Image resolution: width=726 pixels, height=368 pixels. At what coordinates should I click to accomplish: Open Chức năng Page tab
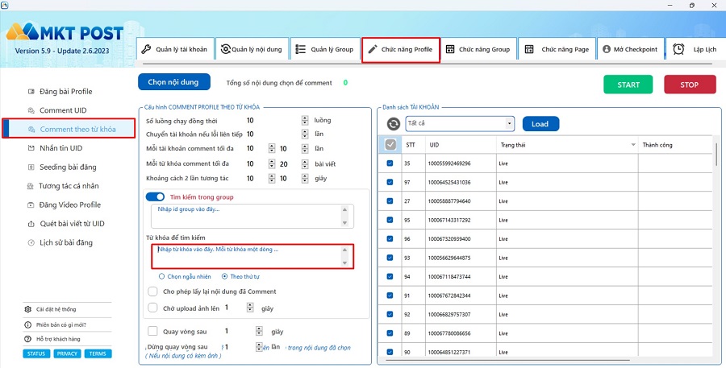[557, 49]
